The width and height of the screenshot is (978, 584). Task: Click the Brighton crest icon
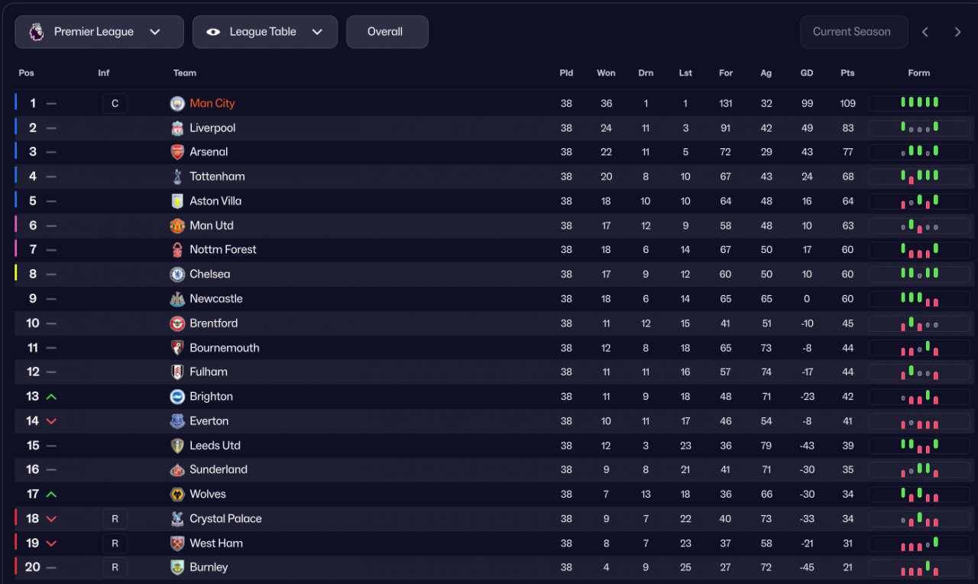pos(177,397)
